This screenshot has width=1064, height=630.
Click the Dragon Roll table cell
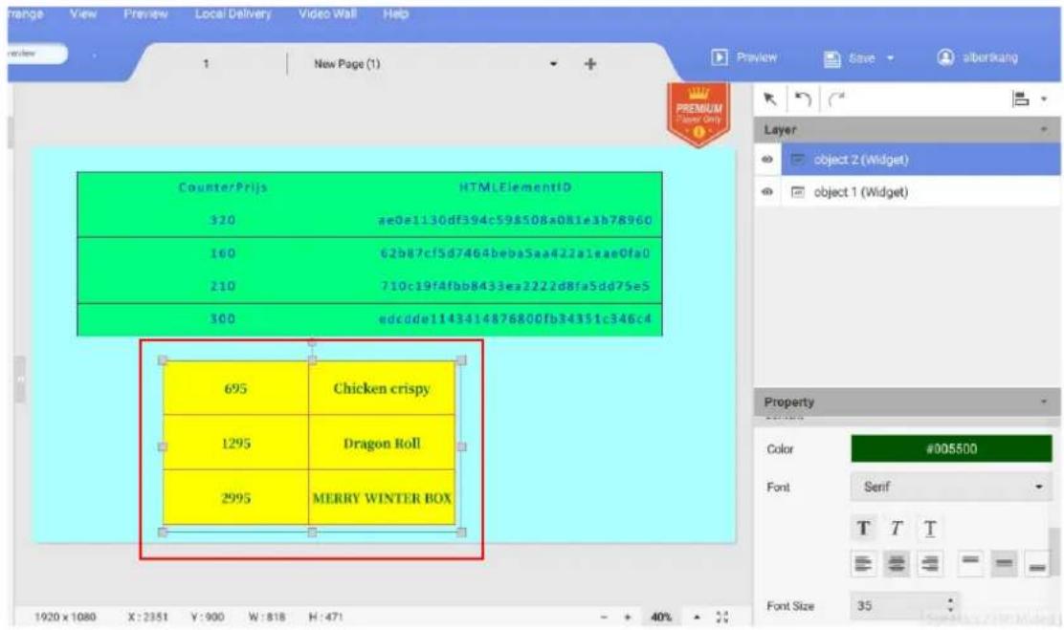click(382, 443)
